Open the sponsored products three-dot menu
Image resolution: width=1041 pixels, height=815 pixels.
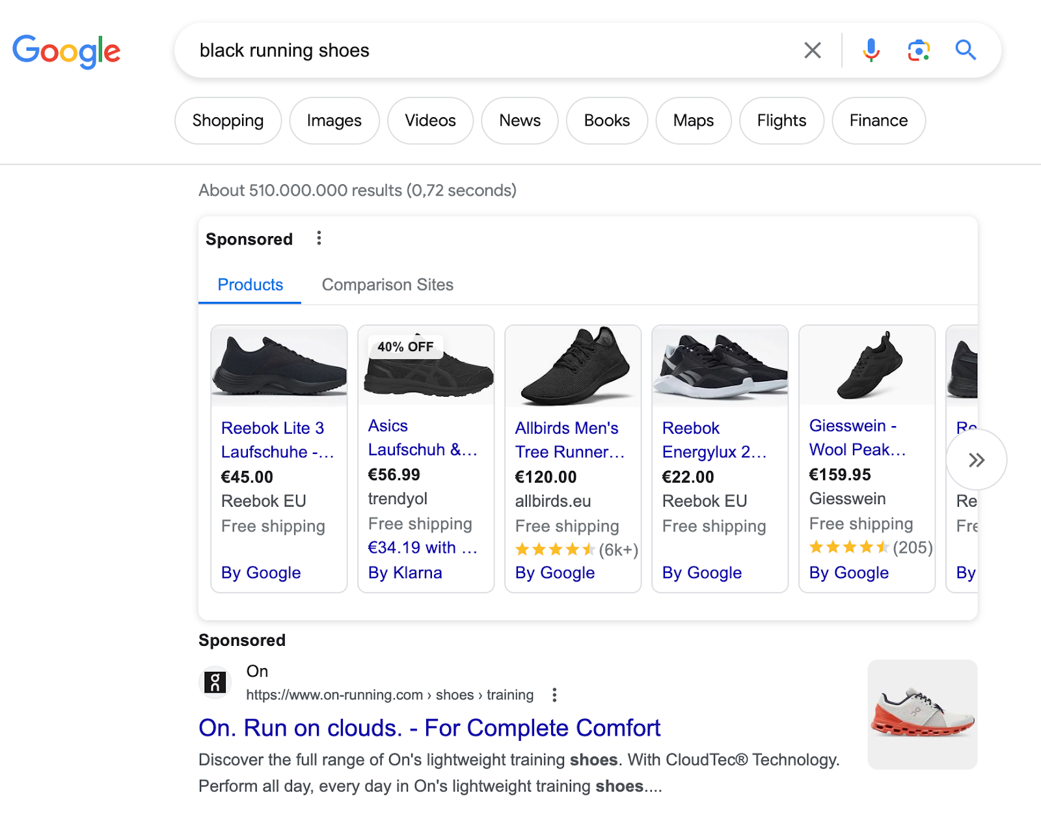click(x=319, y=238)
